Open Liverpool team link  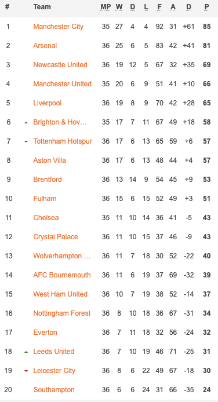(x=48, y=103)
